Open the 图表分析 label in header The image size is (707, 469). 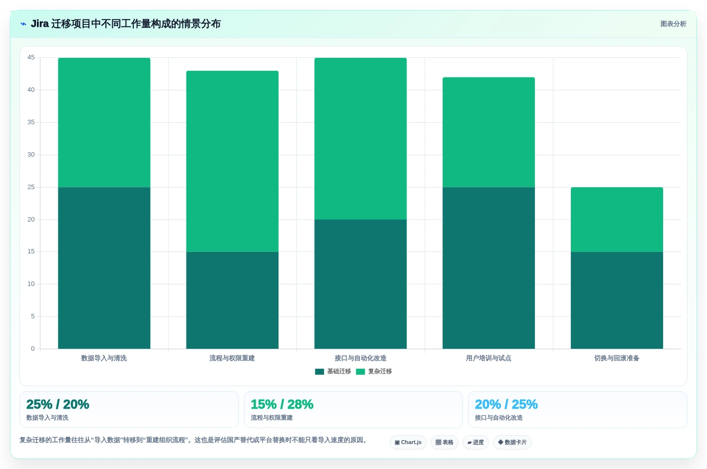pyautogui.click(x=673, y=24)
